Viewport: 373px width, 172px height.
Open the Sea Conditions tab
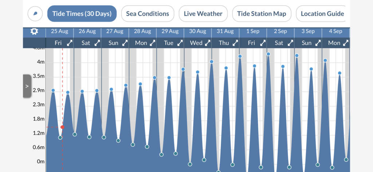pyautogui.click(x=148, y=14)
